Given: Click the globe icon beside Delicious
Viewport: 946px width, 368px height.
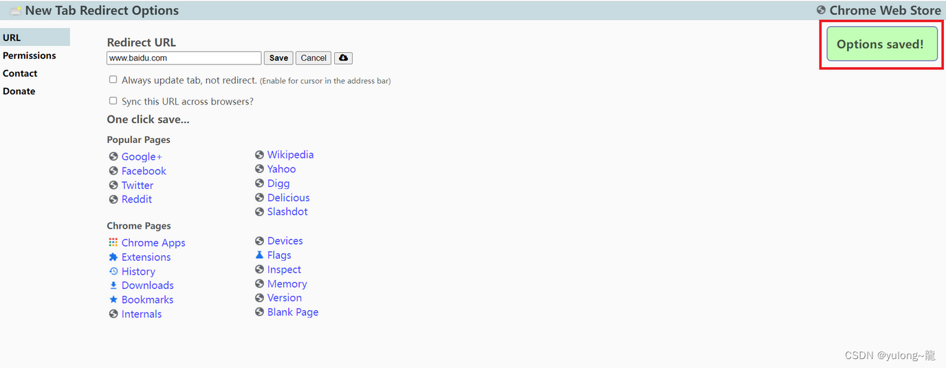Looking at the screenshot, I should [259, 198].
